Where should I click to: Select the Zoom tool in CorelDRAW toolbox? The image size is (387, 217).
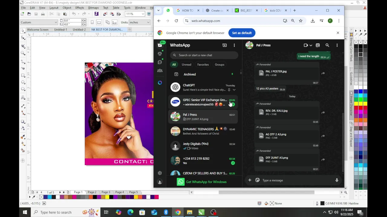(23, 53)
